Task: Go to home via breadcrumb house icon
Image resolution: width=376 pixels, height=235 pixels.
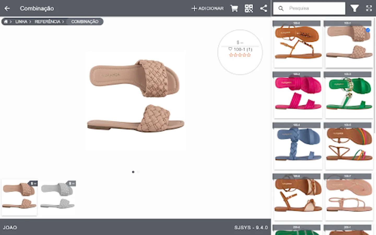Action: [6, 21]
